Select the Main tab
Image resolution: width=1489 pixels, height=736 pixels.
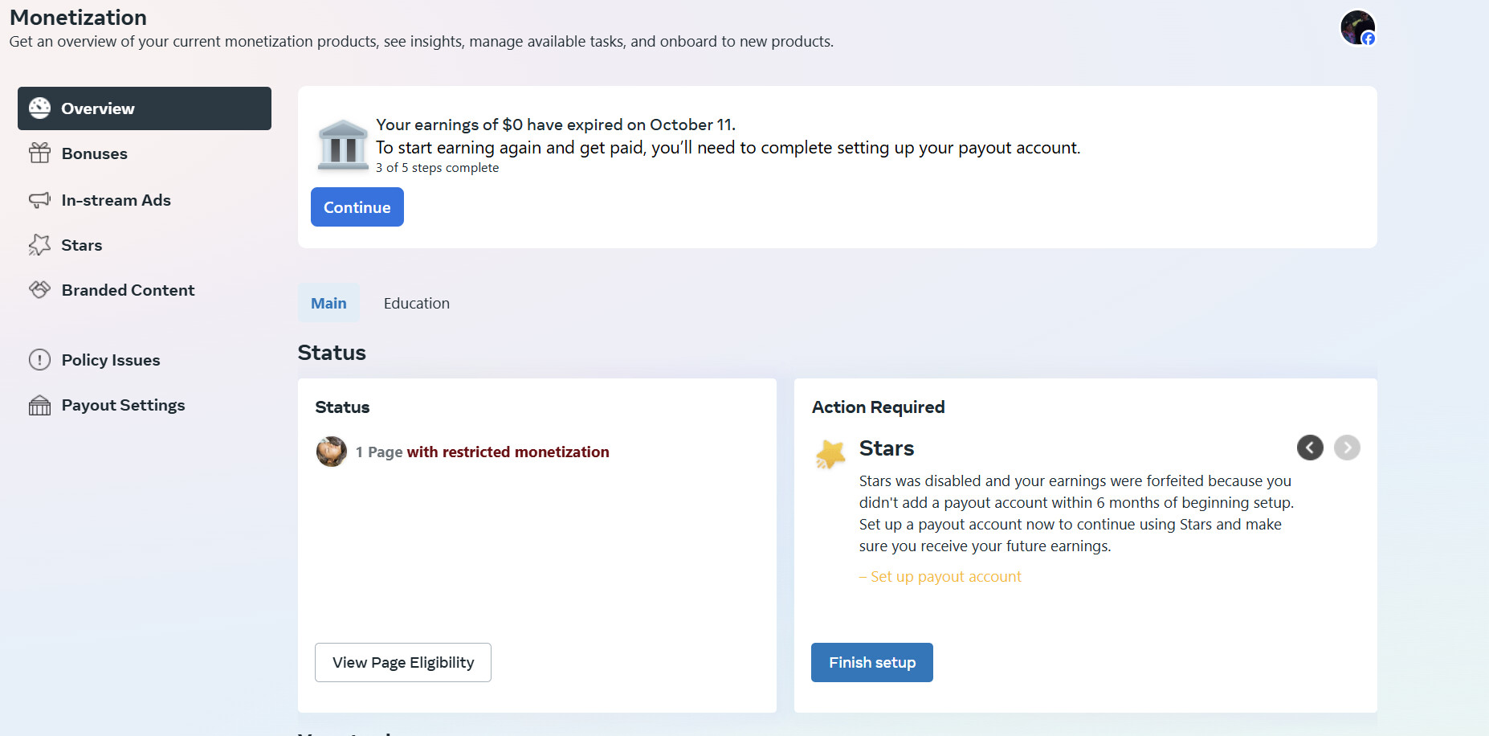pos(328,304)
